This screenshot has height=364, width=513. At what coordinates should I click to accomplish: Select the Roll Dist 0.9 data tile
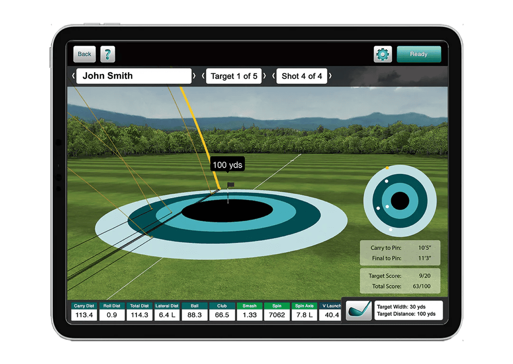click(x=112, y=311)
